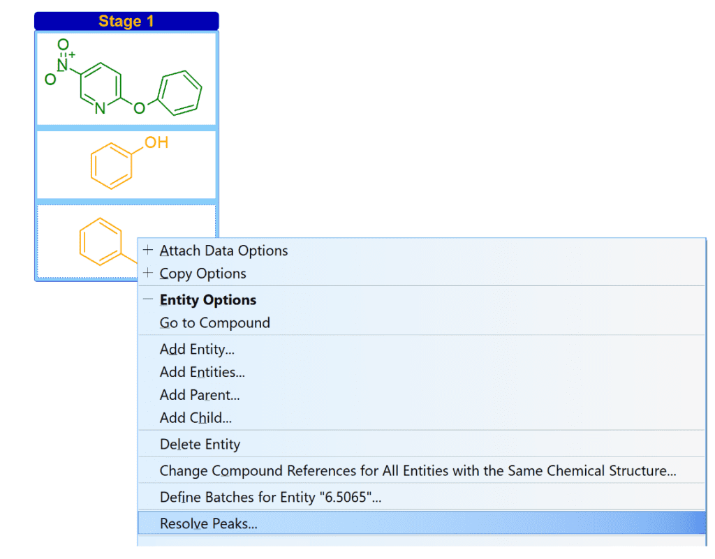Viewport: 715px width, 559px height.
Task: Click the OH label on the phenol
Action: (157, 142)
